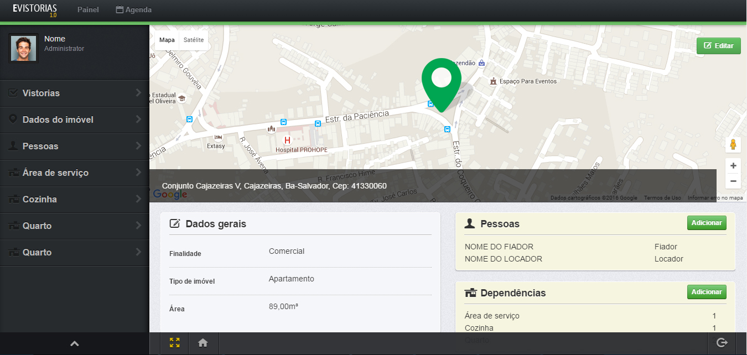Switch the map to Mapa view
This screenshot has width=747, height=355.
point(167,40)
